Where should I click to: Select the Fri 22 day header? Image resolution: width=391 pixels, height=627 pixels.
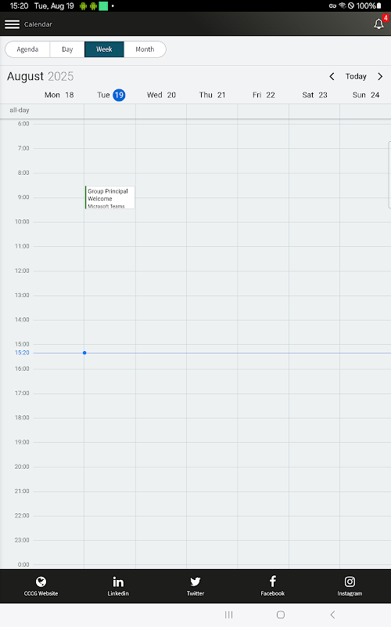point(264,95)
